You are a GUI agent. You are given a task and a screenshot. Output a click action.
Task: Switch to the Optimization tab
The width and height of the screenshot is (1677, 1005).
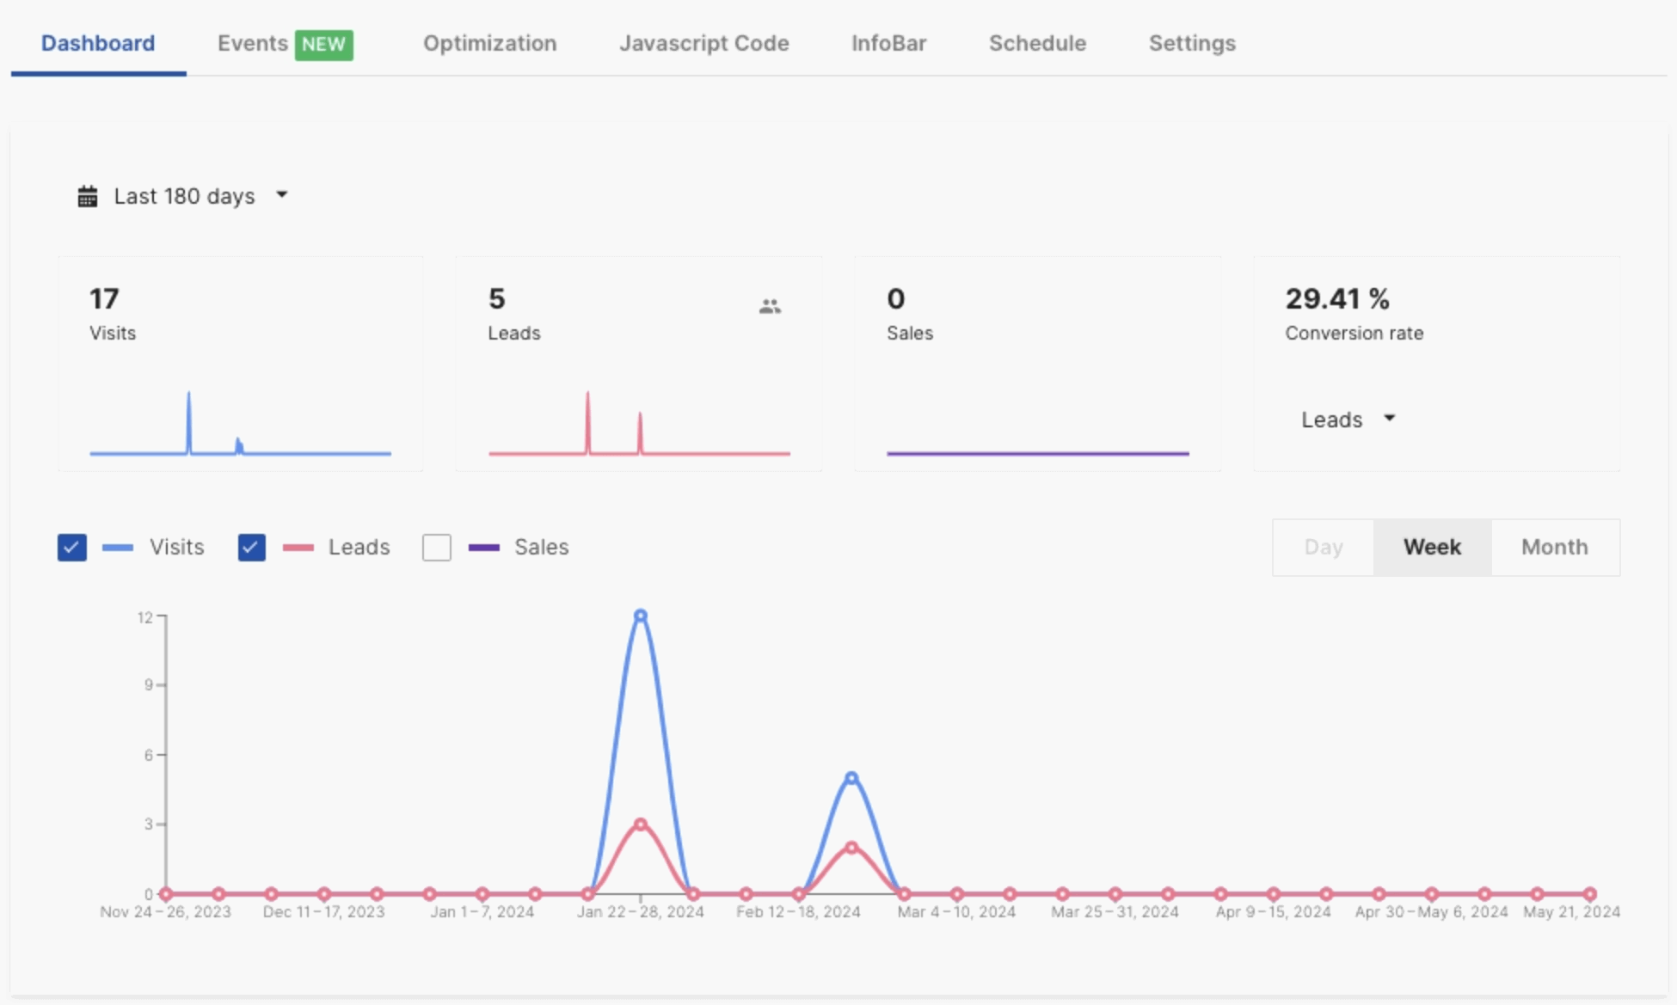pos(489,44)
